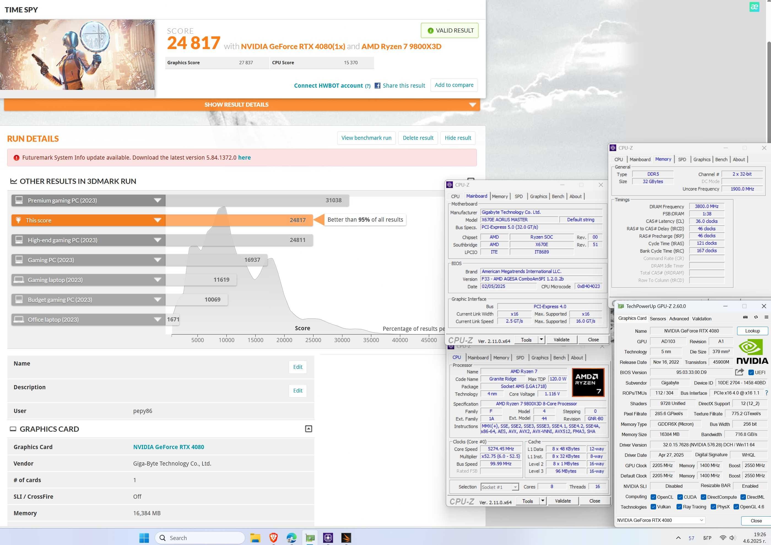
Task: Click the Time Spy benchmark thumbnail image
Action: [x=77, y=54]
